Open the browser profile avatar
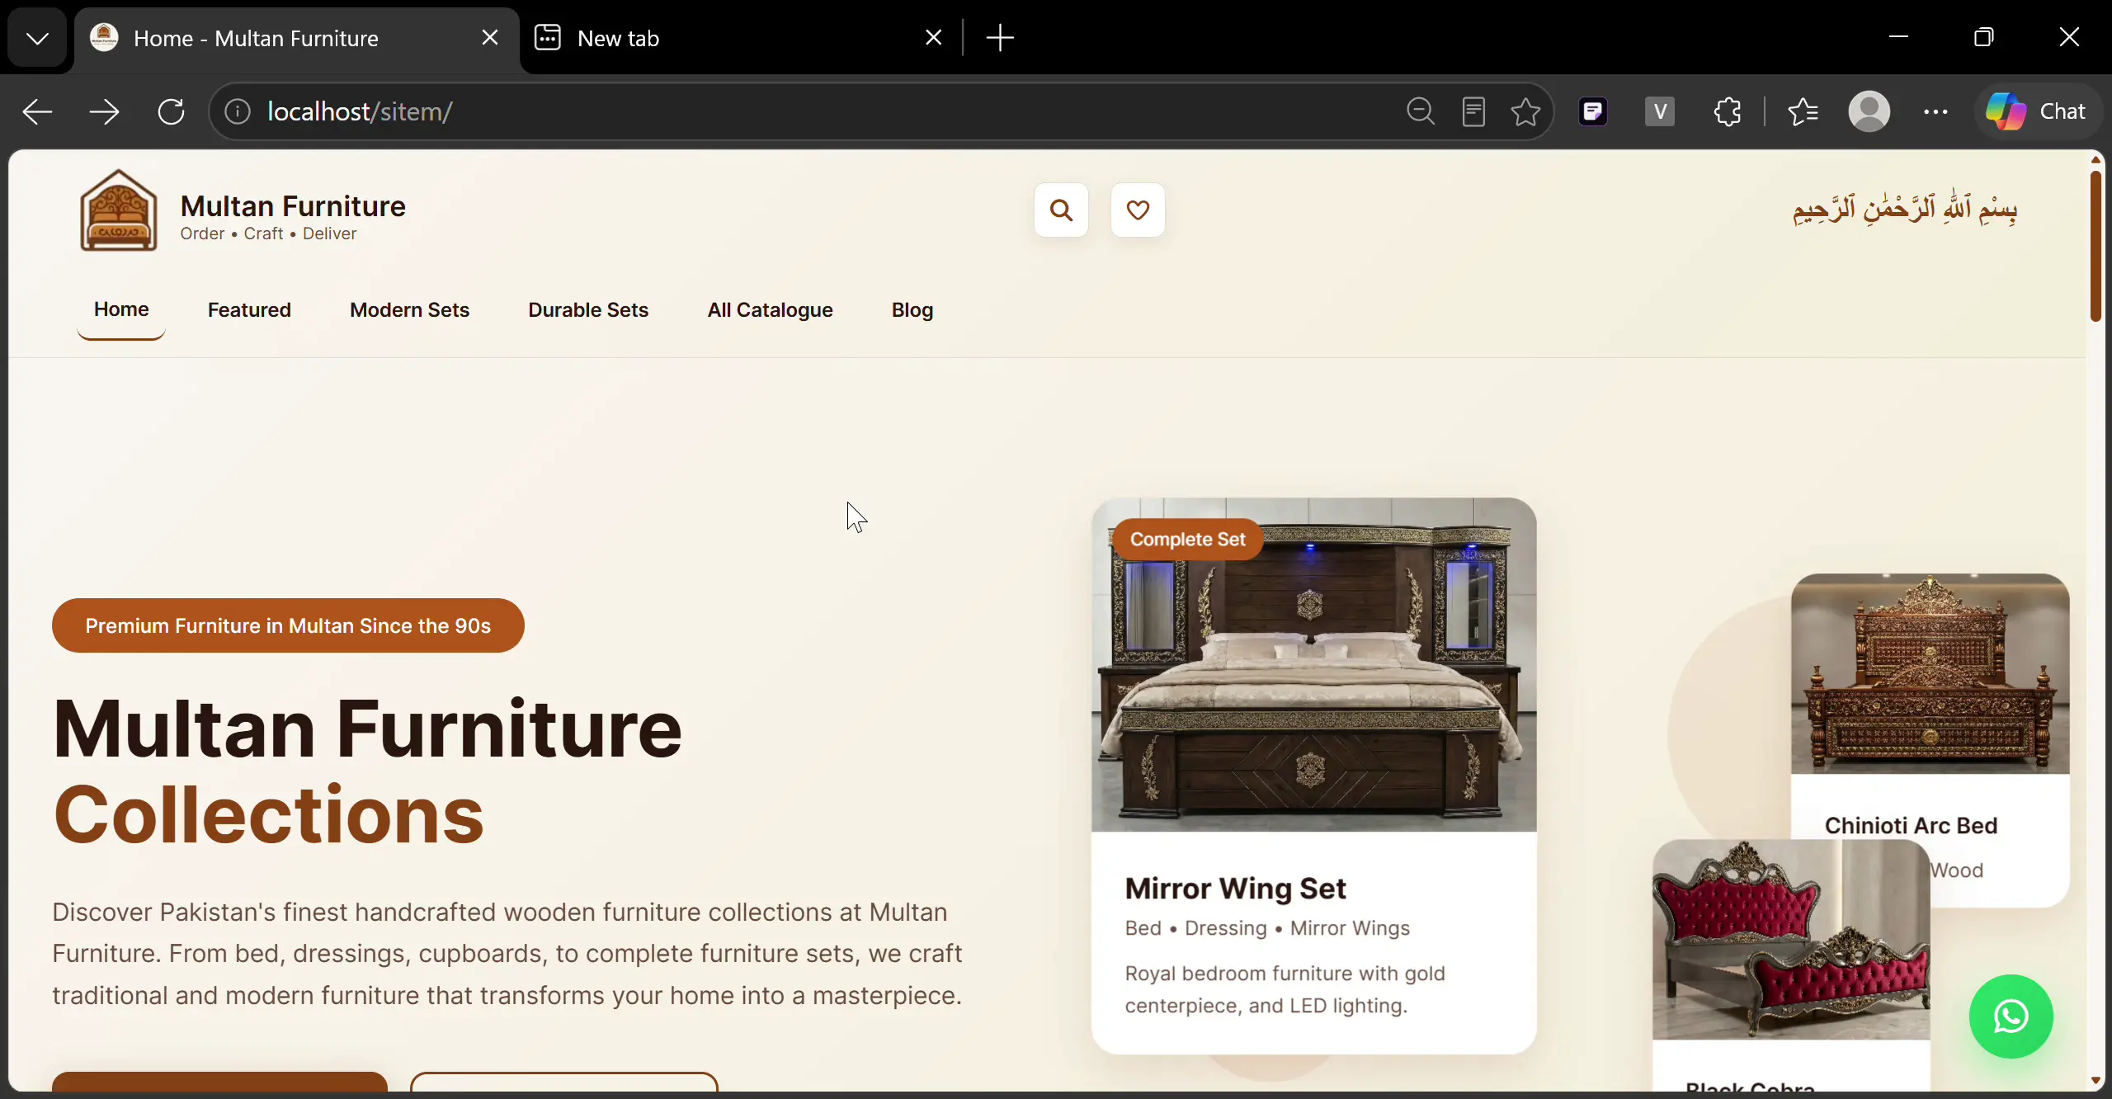2112x1099 pixels. 1869,111
